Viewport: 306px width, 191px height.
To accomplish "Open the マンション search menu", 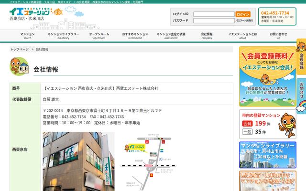I will [28, 36].
